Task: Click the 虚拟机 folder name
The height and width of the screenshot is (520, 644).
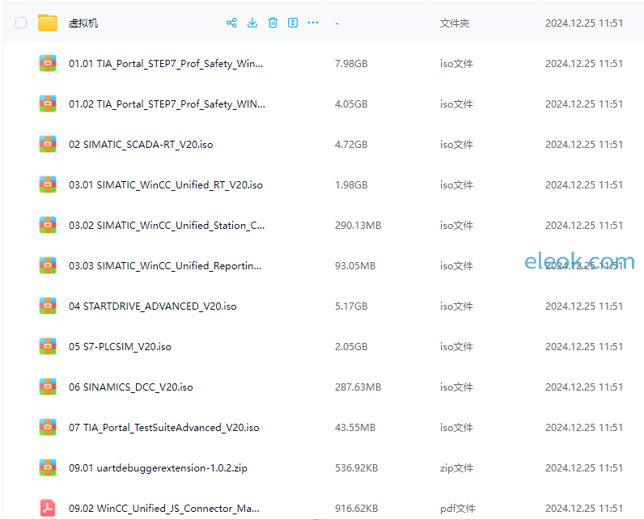Action: point(83,23)
